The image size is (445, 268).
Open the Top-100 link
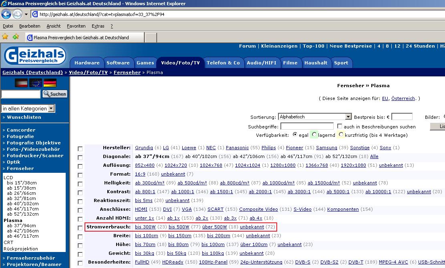point(313,46)
